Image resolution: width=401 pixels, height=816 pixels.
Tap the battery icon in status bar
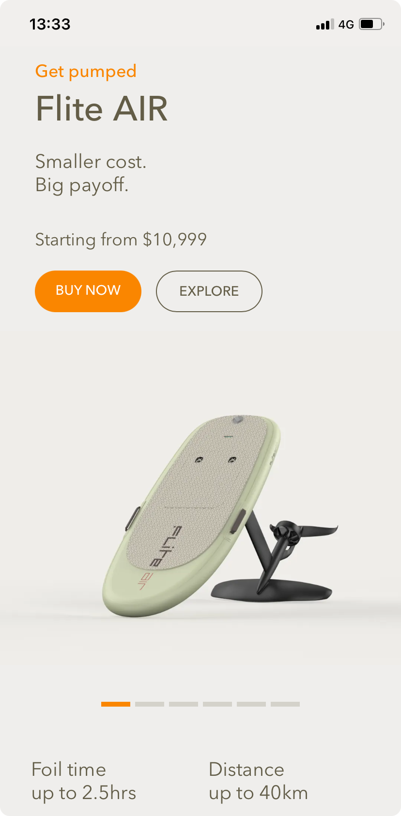coord(371,24)
